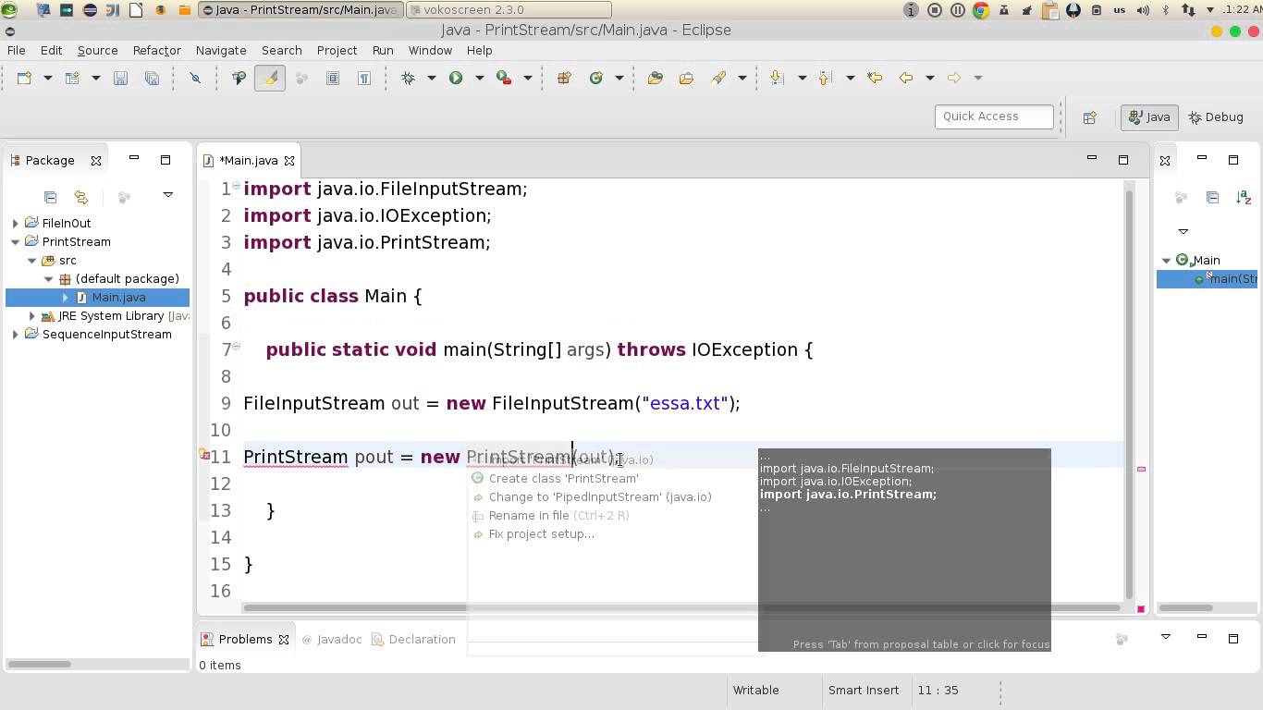The height and width of the screenshot is (710, 1263).
Task: Activate the Java perspective button
Action: (1148, 116)
